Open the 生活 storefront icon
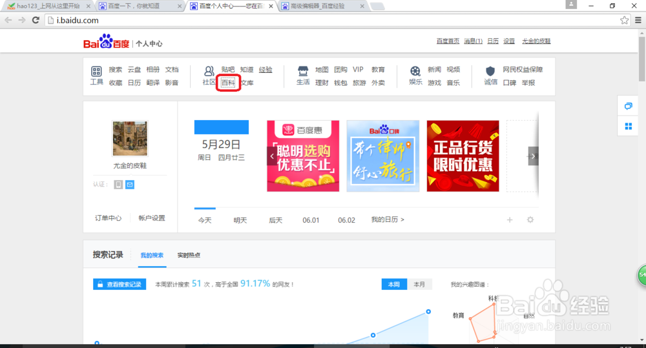The width and height of the screenshot is (646, 348). (x=303, y=71)
